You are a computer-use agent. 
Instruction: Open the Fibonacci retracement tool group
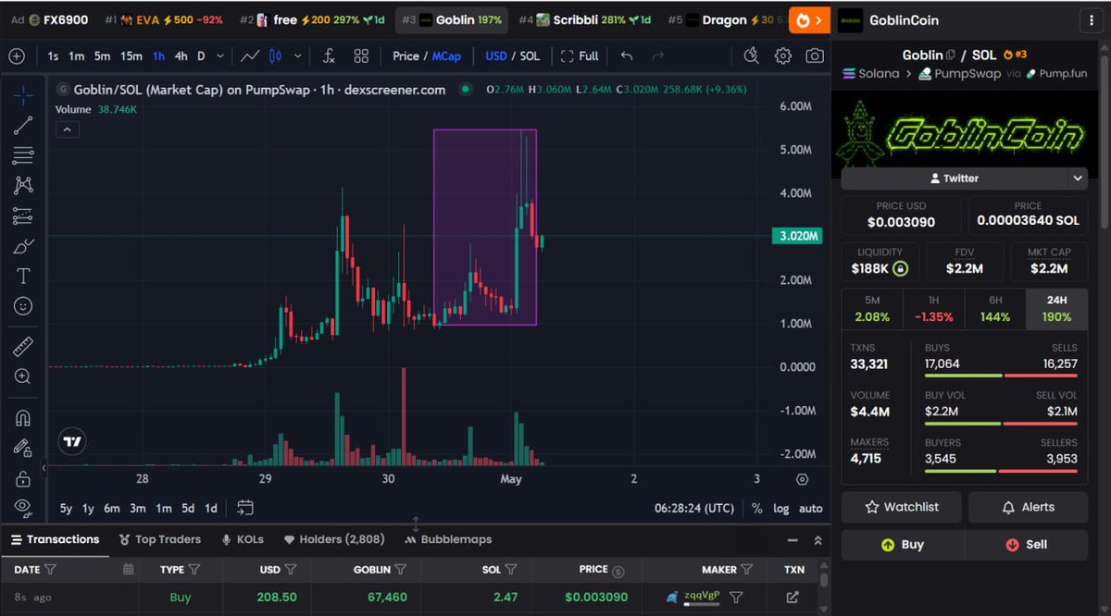click(x=23, y=155)
